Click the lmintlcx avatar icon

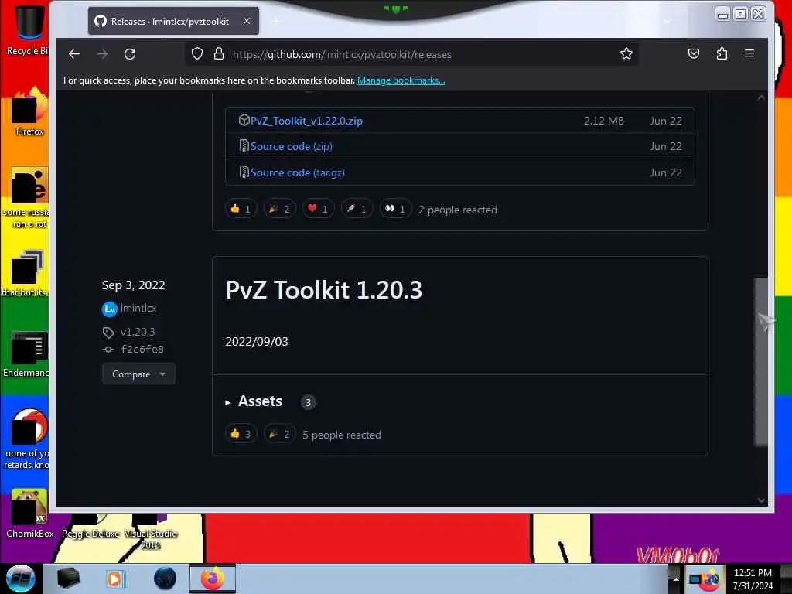click(110, 309)
